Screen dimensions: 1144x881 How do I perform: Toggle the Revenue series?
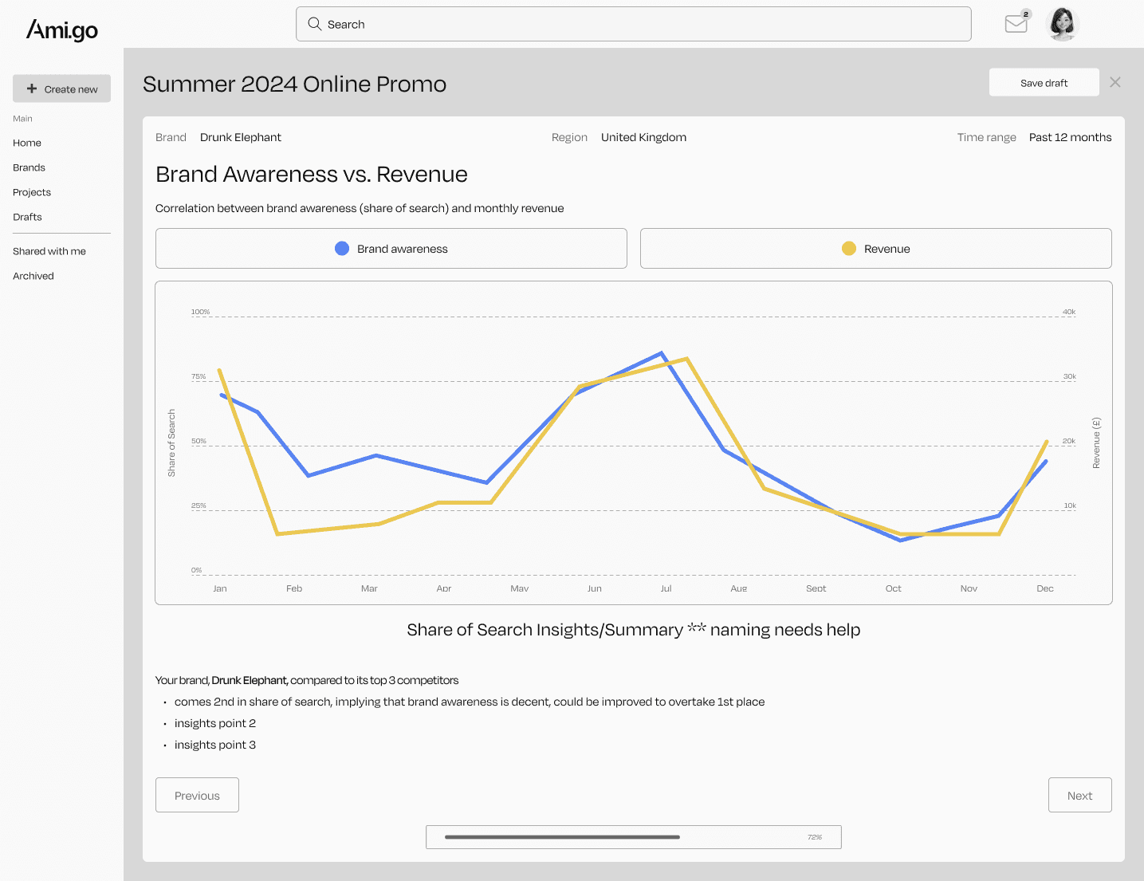(876, 249)
